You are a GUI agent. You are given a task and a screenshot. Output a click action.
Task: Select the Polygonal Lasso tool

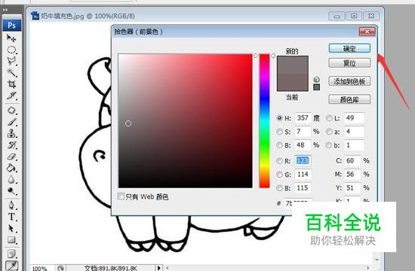pyautogui.click(x=11, y=61)
